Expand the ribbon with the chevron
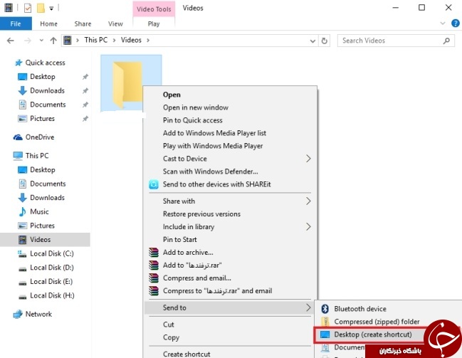The width and height of the screenshot is (462, 358). point(442,23)
